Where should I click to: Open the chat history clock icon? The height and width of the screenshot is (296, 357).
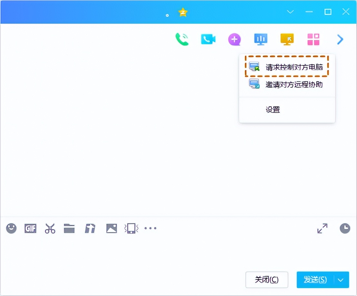coord(345,228)
